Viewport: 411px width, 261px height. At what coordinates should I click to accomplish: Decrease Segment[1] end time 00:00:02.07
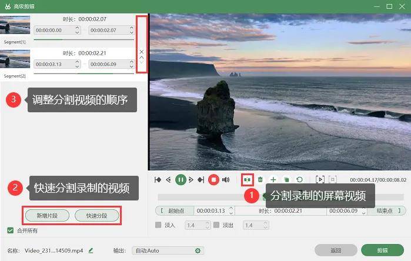pyautogui.click(x=132, y=32)
